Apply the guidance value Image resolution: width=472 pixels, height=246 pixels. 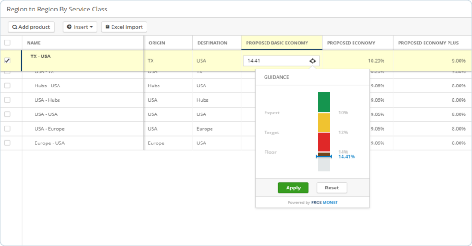293,188
